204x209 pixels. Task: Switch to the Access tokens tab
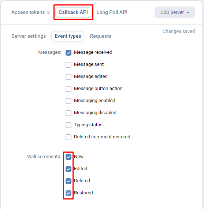tap(30, 12)
